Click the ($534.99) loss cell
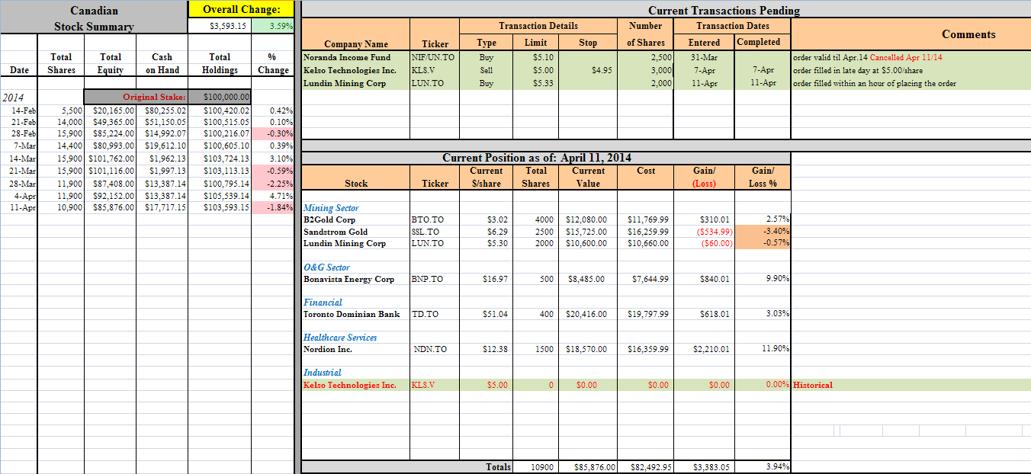 click(705, 232)
